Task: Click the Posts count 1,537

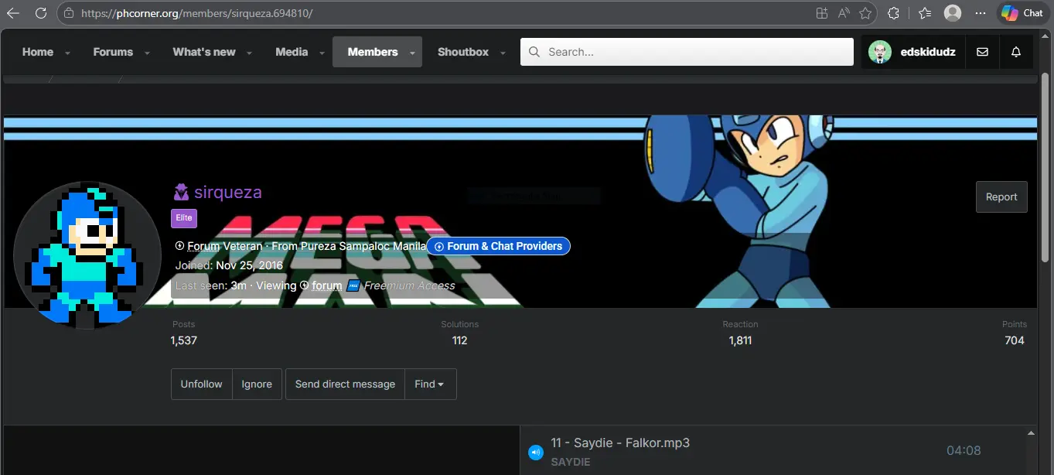Action: tap(184, 340)
